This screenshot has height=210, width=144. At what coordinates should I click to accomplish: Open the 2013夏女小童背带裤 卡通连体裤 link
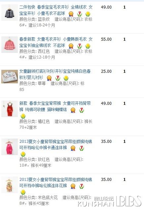(55, 145)
